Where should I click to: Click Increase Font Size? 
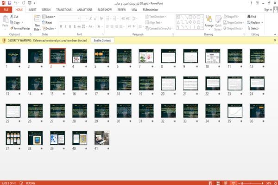click(91, 19)
